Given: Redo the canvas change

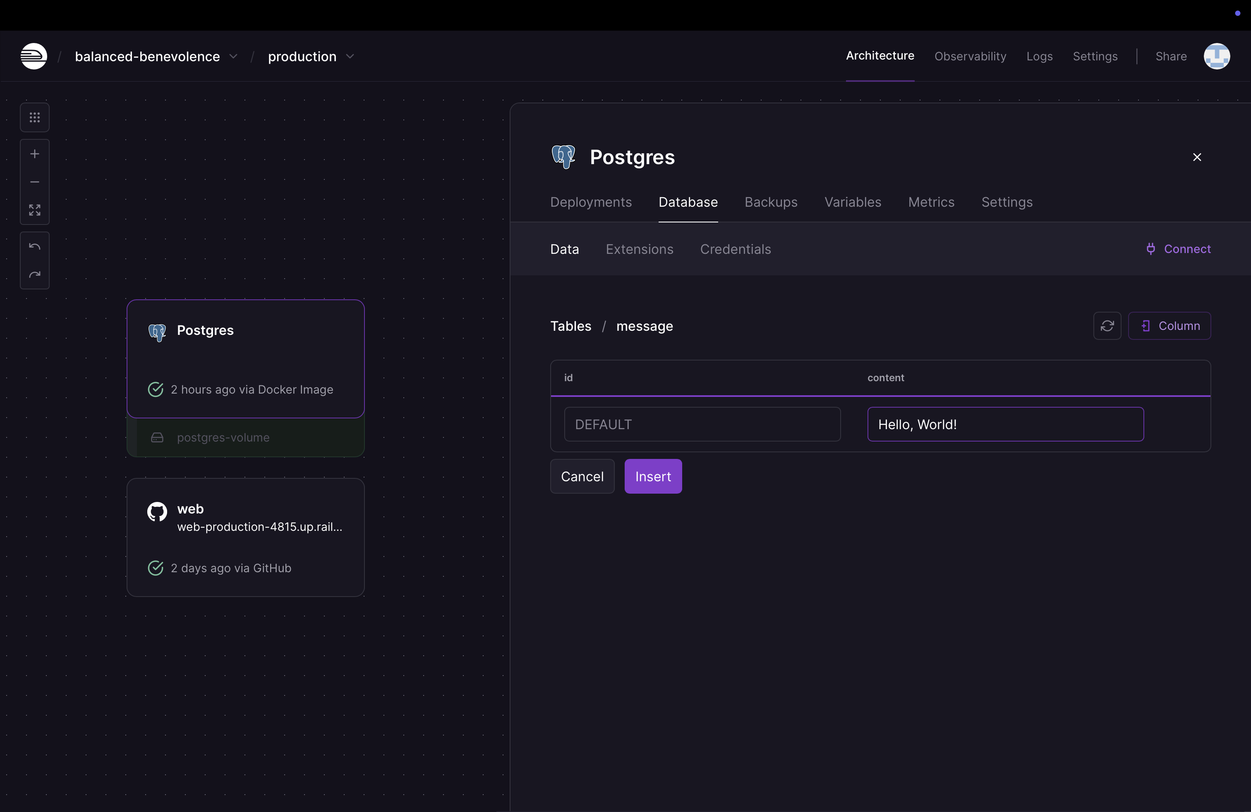Looking at the screenshot, I should [35, 275].
